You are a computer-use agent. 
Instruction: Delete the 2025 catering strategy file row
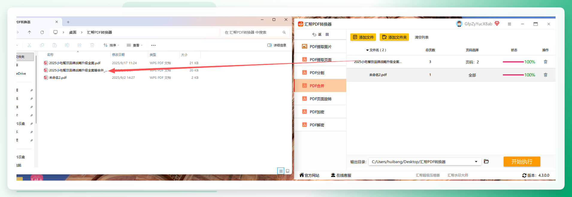(545, 62)
